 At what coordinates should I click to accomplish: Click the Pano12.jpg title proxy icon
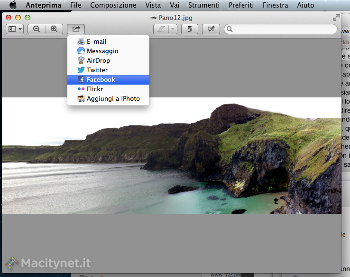(x=153, y=18)
